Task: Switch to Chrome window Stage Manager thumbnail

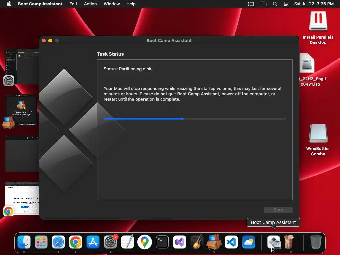Action: [x=22, y=199]
